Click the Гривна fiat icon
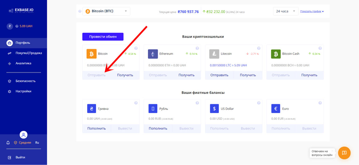The image size is (359, 165). (91, 109)
